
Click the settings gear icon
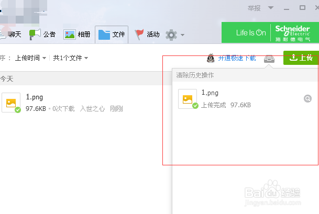click(171, 35)
